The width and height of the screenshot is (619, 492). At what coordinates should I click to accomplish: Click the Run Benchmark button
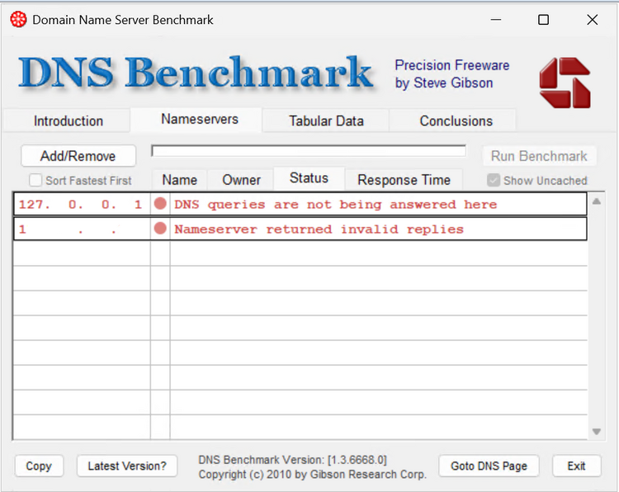[x=539, y=156]
